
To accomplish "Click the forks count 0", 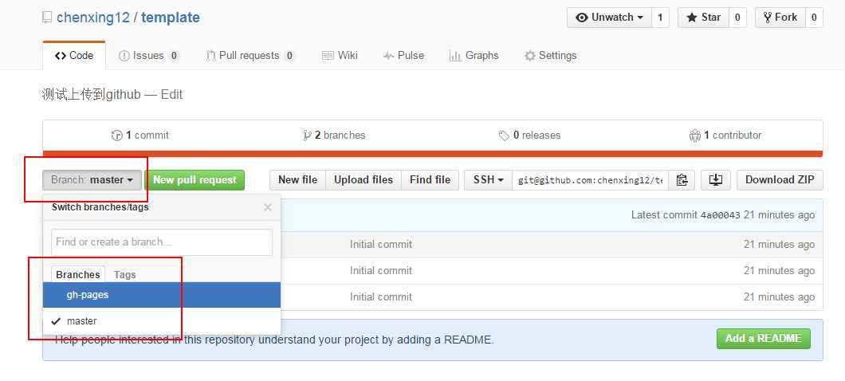I will tap(814, 18).
